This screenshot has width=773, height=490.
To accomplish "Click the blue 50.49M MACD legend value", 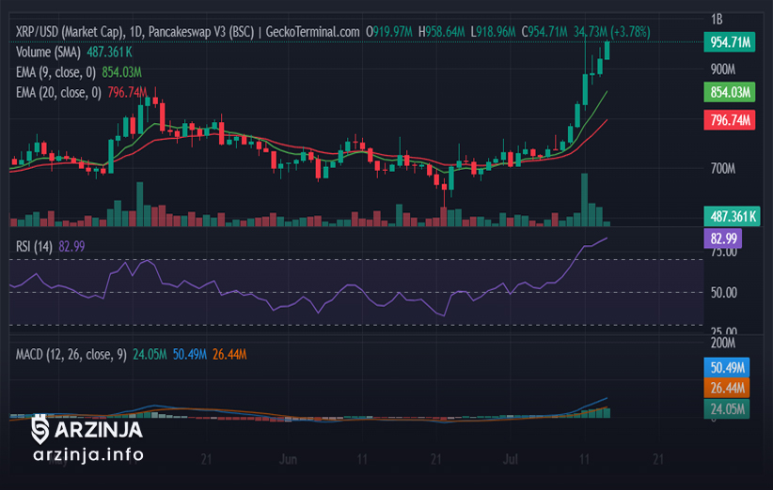I will (x=190, y=354).
